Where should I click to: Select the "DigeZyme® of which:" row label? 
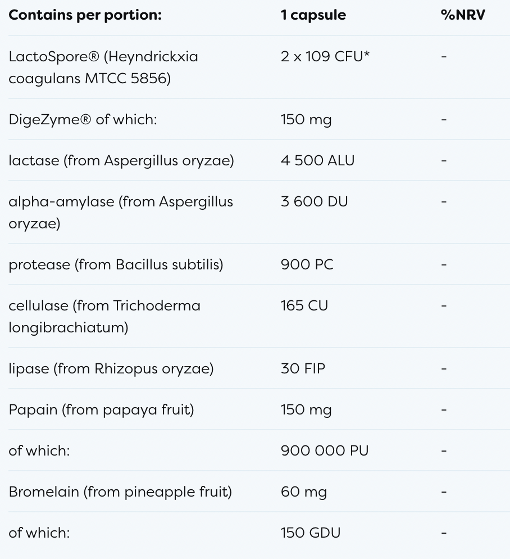[83, 119]
